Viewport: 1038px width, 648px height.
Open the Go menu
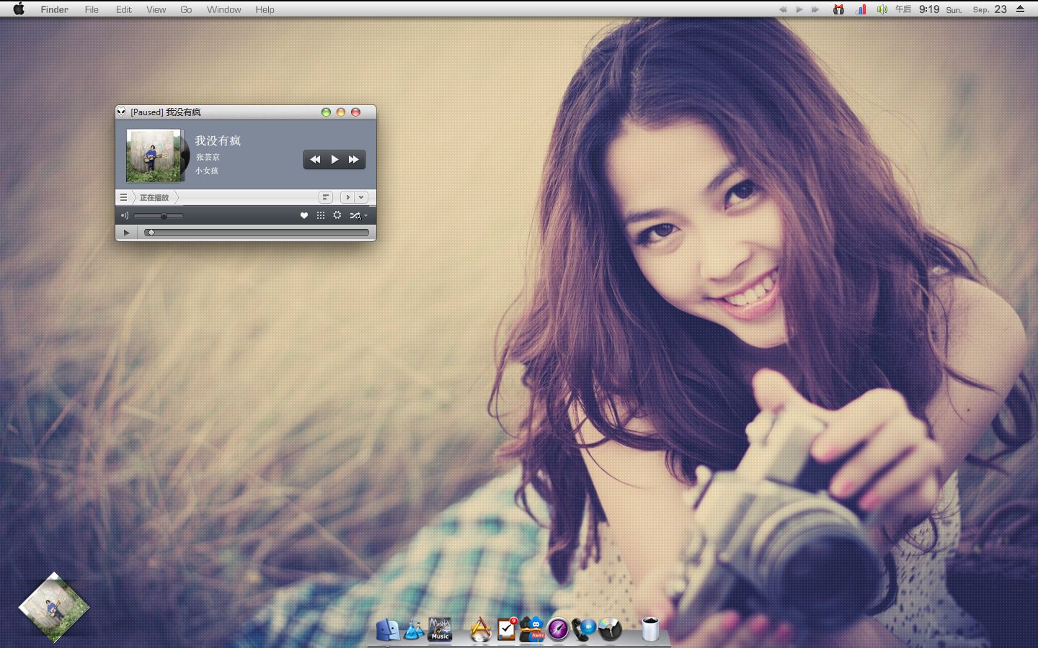click(x=186, y=9)
